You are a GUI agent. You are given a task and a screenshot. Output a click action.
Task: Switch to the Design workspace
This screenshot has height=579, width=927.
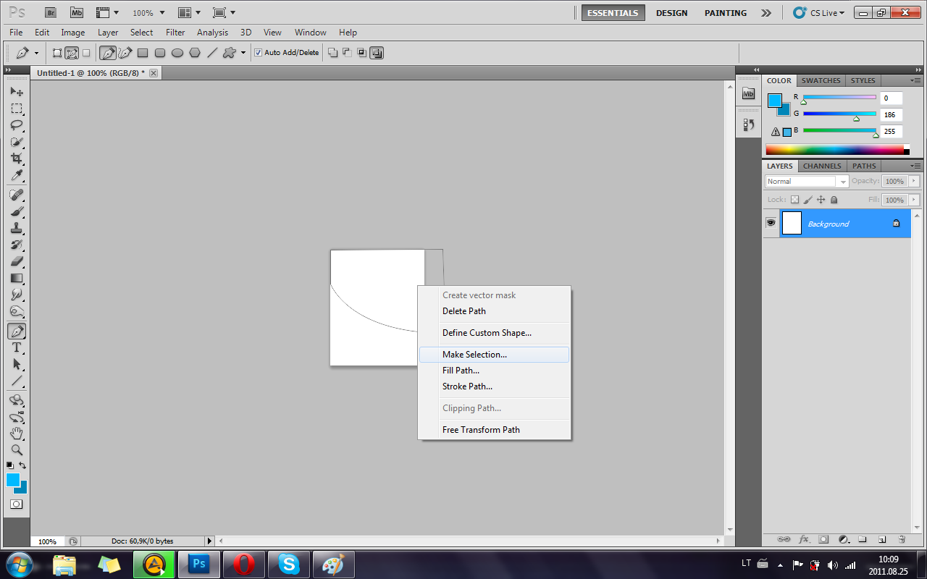671,13
